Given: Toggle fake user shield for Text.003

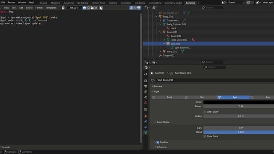Looking at the screenshot, I should point(84,8).
